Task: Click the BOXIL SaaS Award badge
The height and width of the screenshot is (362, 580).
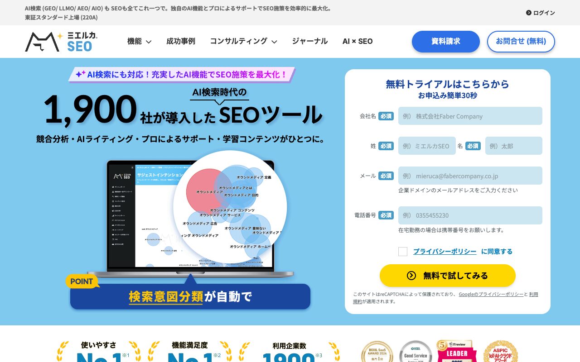Action: click(377, 352)
